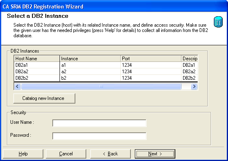
Task: Click the Host Name column header
Action: 37,59
